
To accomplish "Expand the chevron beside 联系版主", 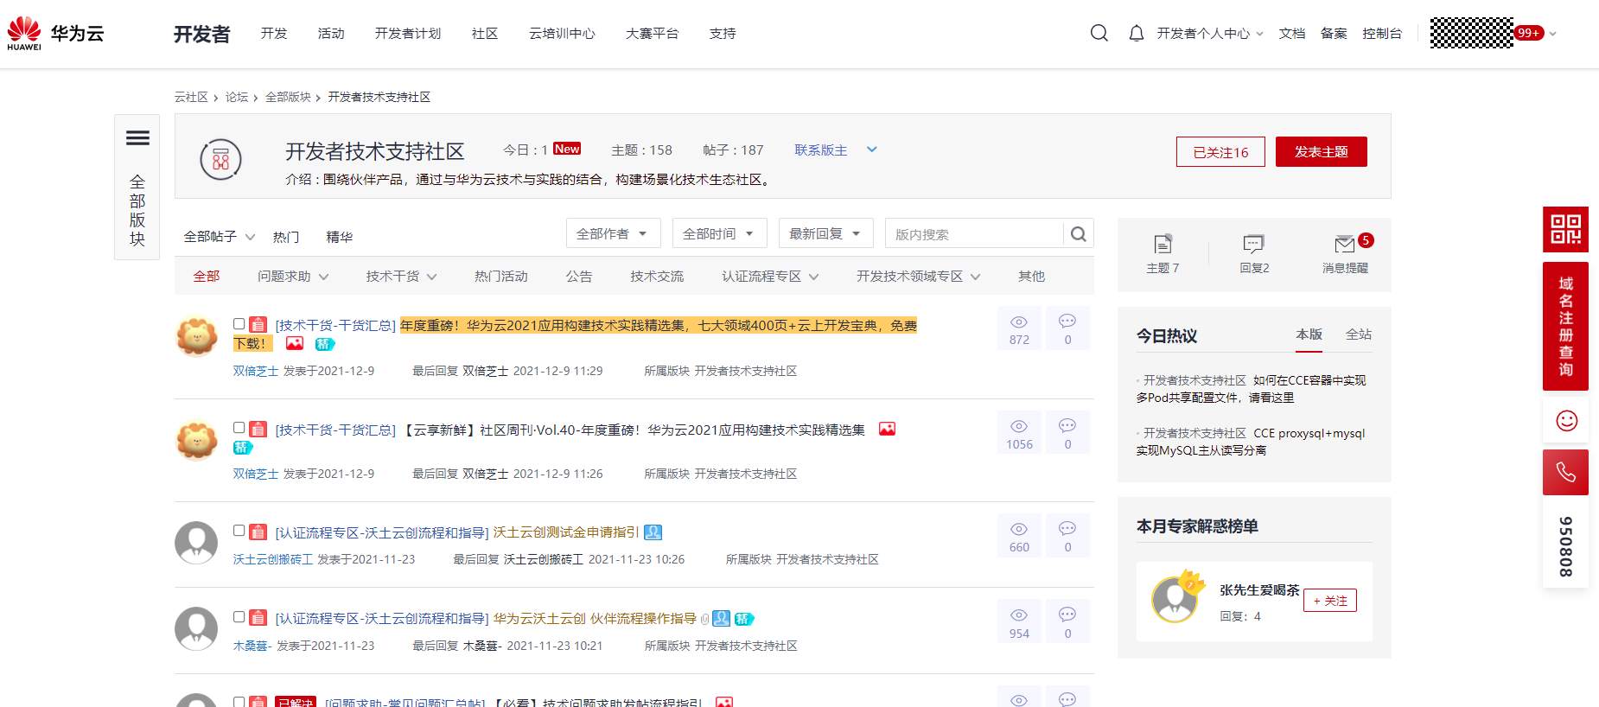I will click(872, 150).
